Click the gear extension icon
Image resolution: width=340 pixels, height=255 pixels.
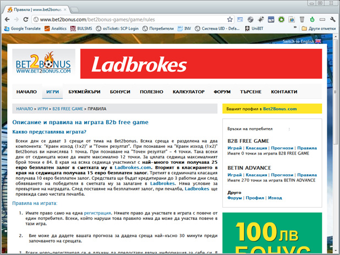point(250,19)
